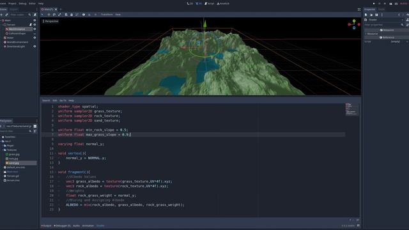Screen dimensions: 409x230
Task: Click the save resource icon in Inspector
Action: coord(376,15)
